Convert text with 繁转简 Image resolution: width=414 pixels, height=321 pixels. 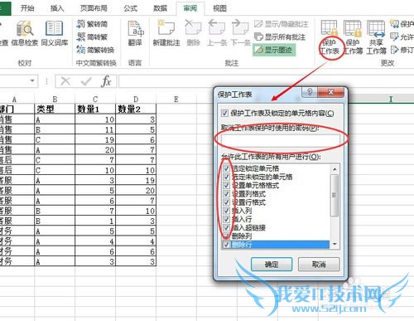tap(92, 24)
